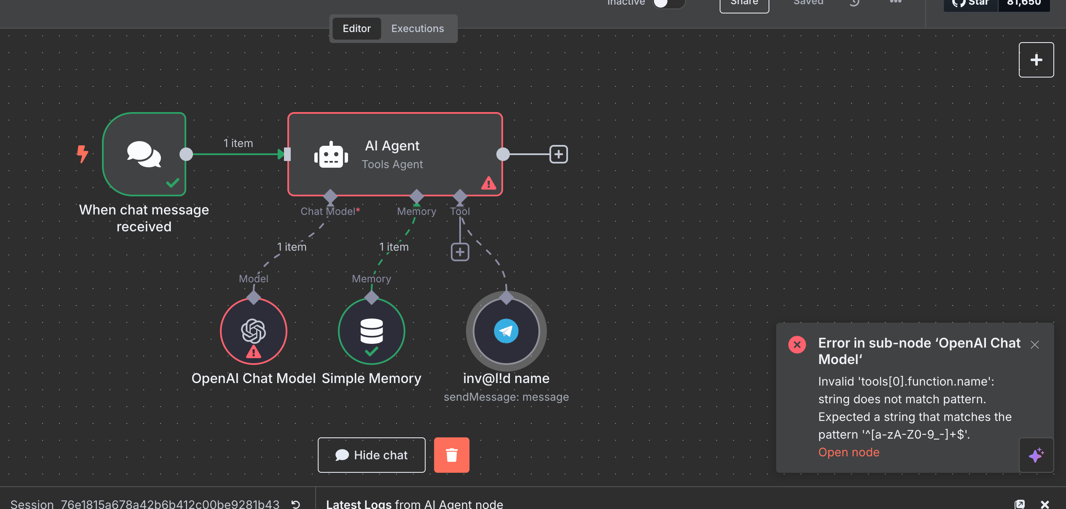Click the plus after AI Agent output
Image resolution: width=1066 pixels, height=509 pixels.
coord(559,154)
